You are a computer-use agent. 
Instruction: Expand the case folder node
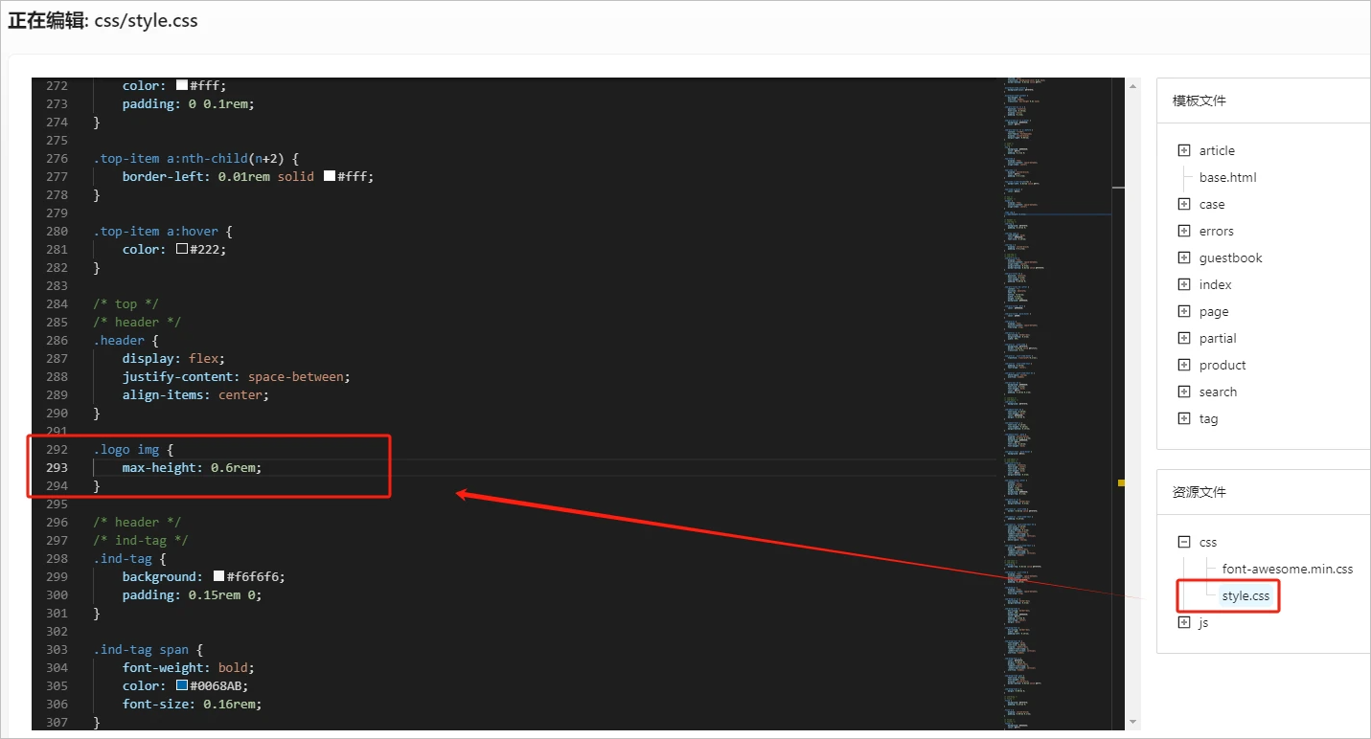pos(1184,204)
